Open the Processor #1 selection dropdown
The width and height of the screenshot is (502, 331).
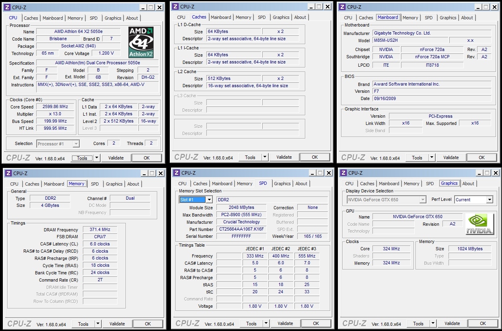tap(76, 144)
